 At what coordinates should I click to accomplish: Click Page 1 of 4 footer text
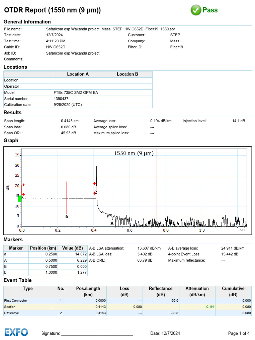coord(239,333)
